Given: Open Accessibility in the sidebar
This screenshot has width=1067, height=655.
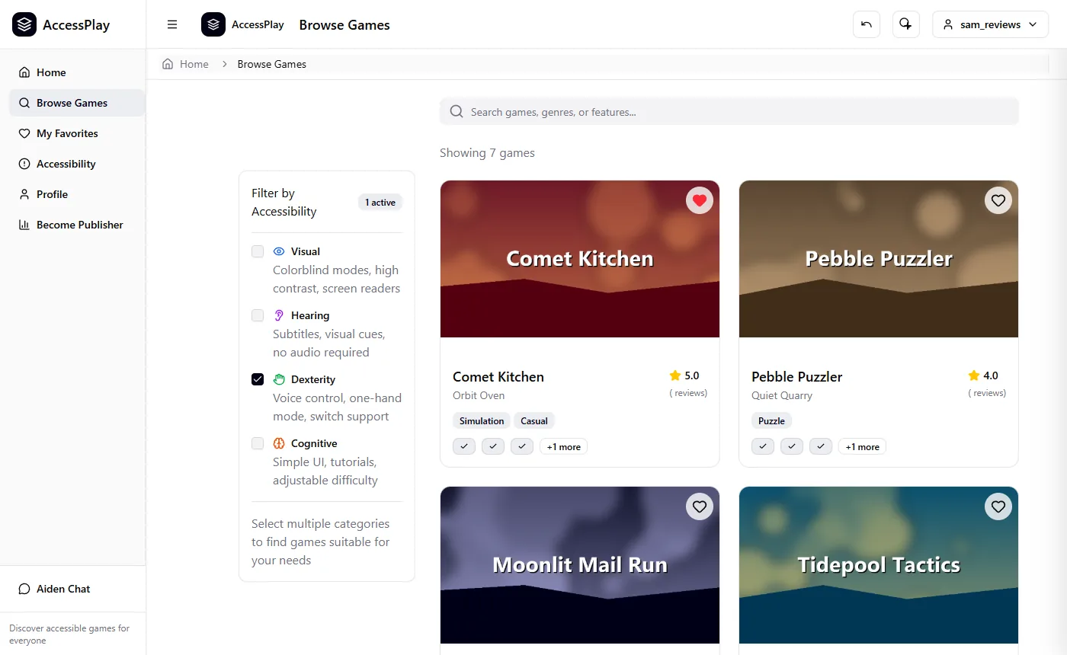Looking at the screenshot, I should click(76, 164).
